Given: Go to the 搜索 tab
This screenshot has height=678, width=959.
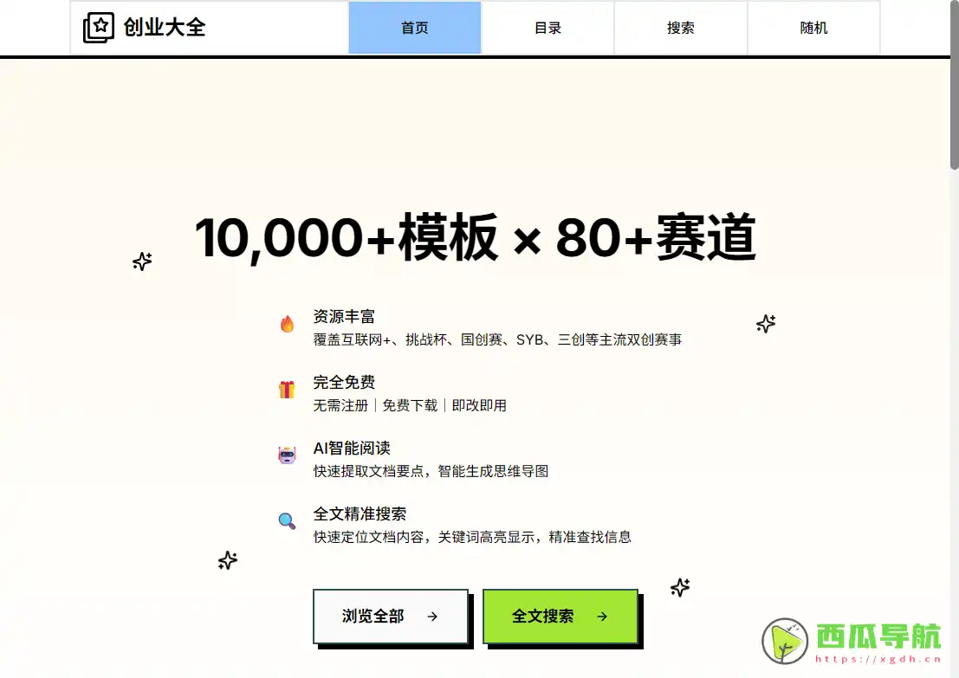Looking at the screenshot, I should pos(681,28).
